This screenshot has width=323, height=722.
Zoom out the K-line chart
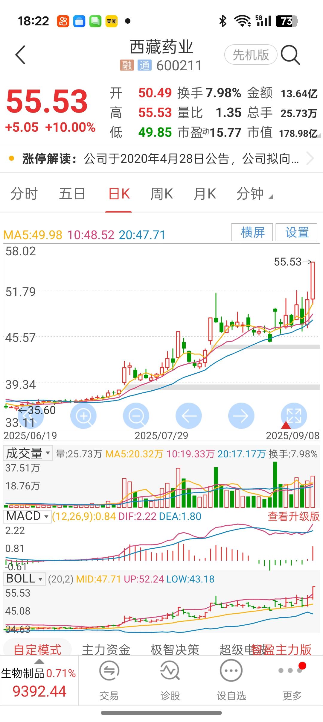pos(136,416)
